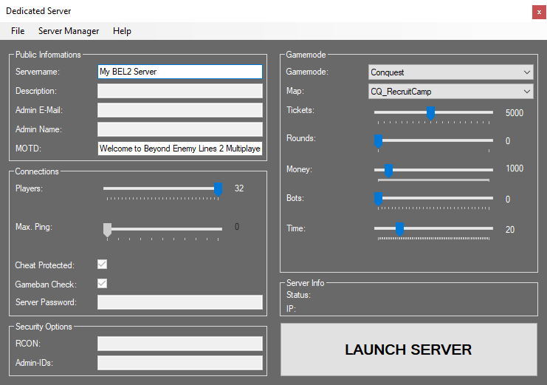Expand the Gamemode dropdown showing Conquest
The image size is (547, 385).
pyautogui.click(x=451, y=72)
